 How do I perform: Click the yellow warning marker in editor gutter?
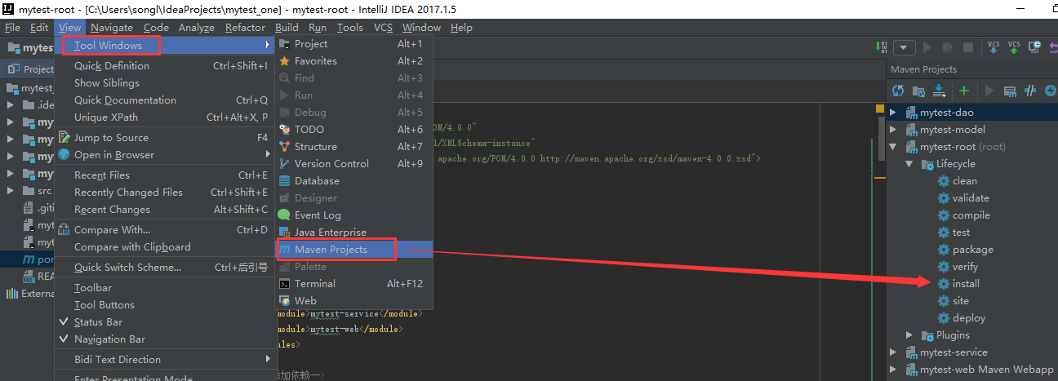point(880,108)
